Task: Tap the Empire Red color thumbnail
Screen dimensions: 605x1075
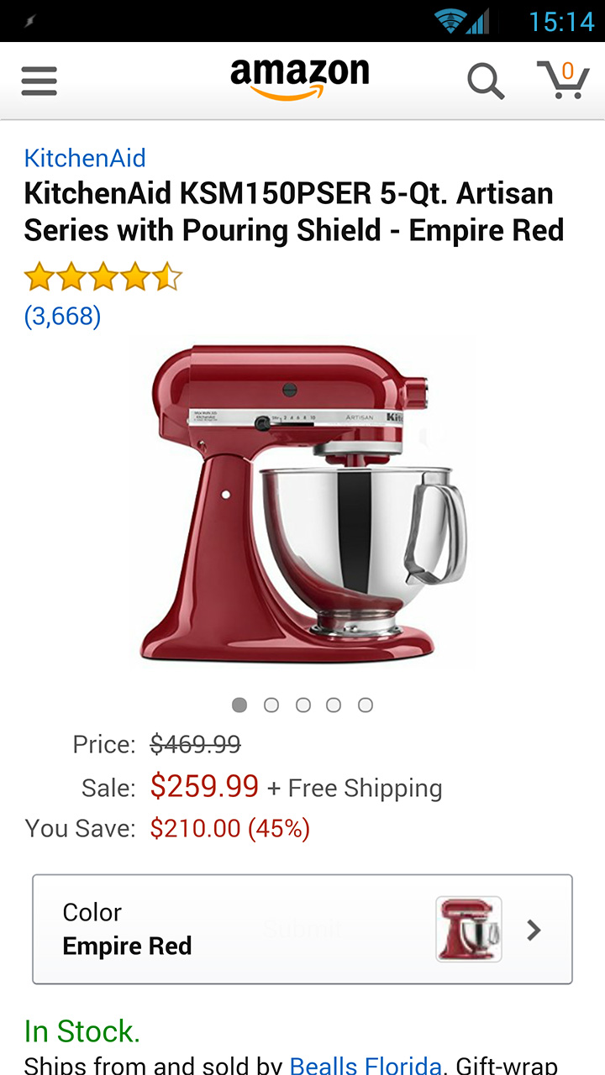Action: (x=469, y=929)
